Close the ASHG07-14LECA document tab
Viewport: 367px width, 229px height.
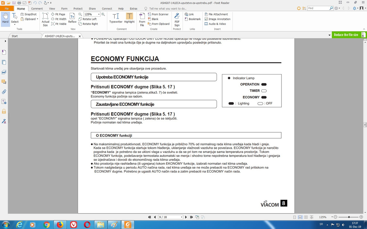pos(80,36)
